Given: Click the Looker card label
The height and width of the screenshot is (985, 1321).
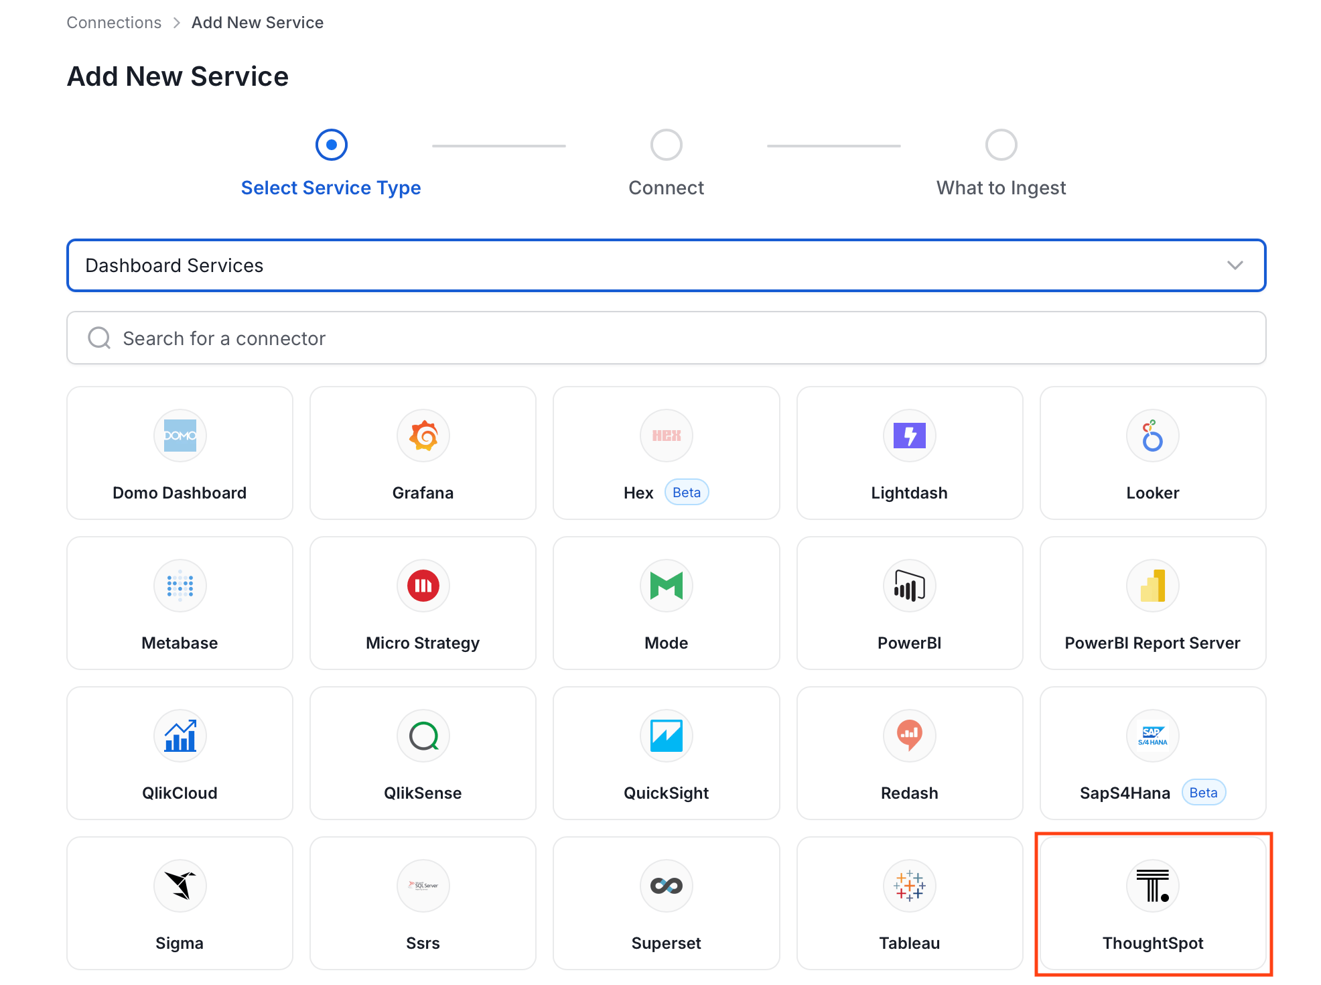Looking at the screenshot, I should 1152,493.
